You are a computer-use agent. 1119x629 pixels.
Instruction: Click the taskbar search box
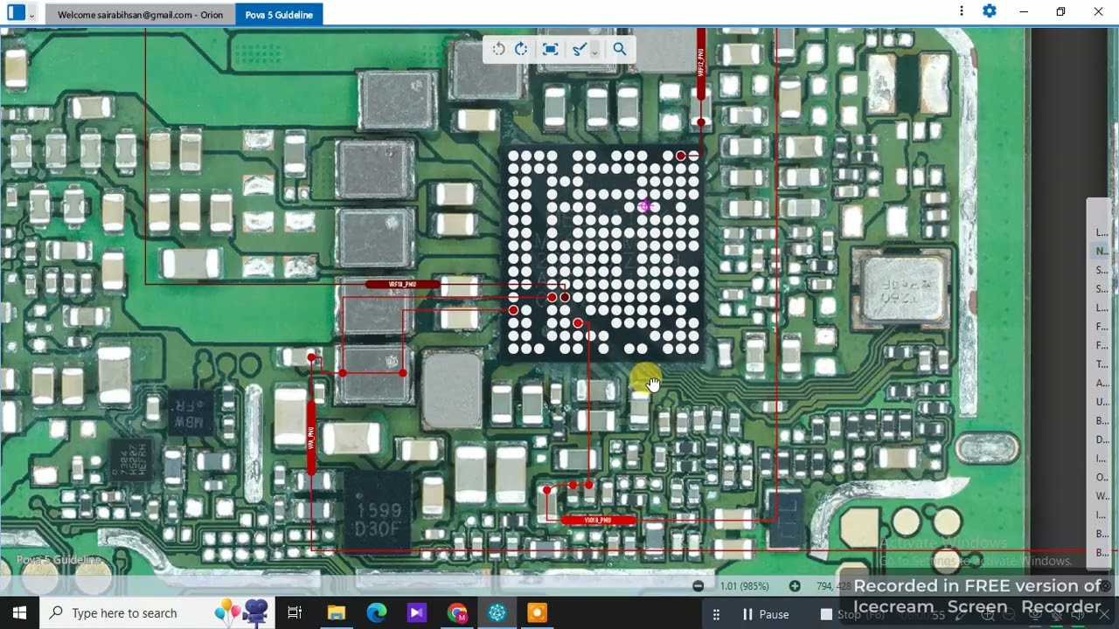(x=157, y=613)
